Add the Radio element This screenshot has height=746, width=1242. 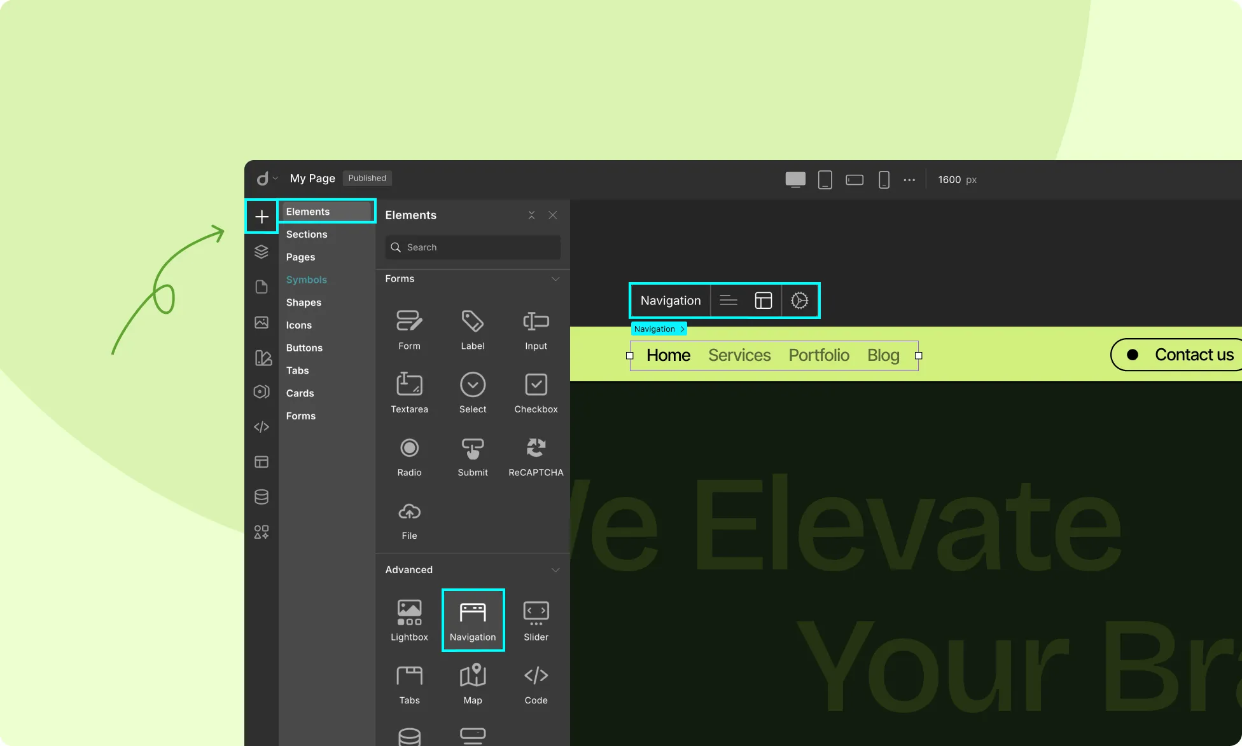tap(409, 456)
